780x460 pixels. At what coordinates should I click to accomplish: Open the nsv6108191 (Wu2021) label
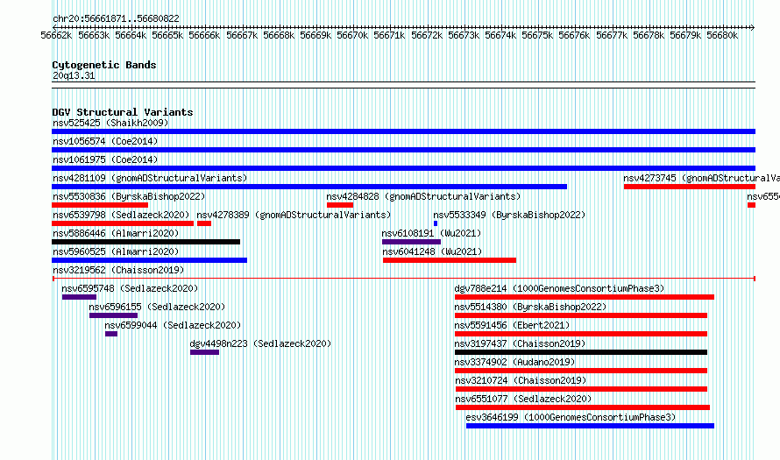(431, 233)
